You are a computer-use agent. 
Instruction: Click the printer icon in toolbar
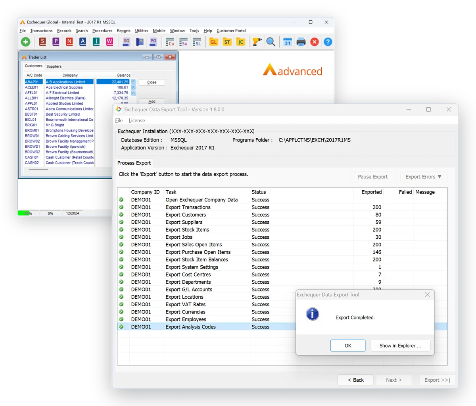click(x=301, y=42)
